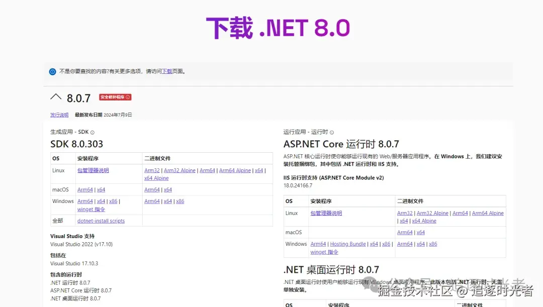This screenshot has height=307, width=543.
Task: Download ASP.NET Core Windows x86 binary
Action: [x=433, y=244]
